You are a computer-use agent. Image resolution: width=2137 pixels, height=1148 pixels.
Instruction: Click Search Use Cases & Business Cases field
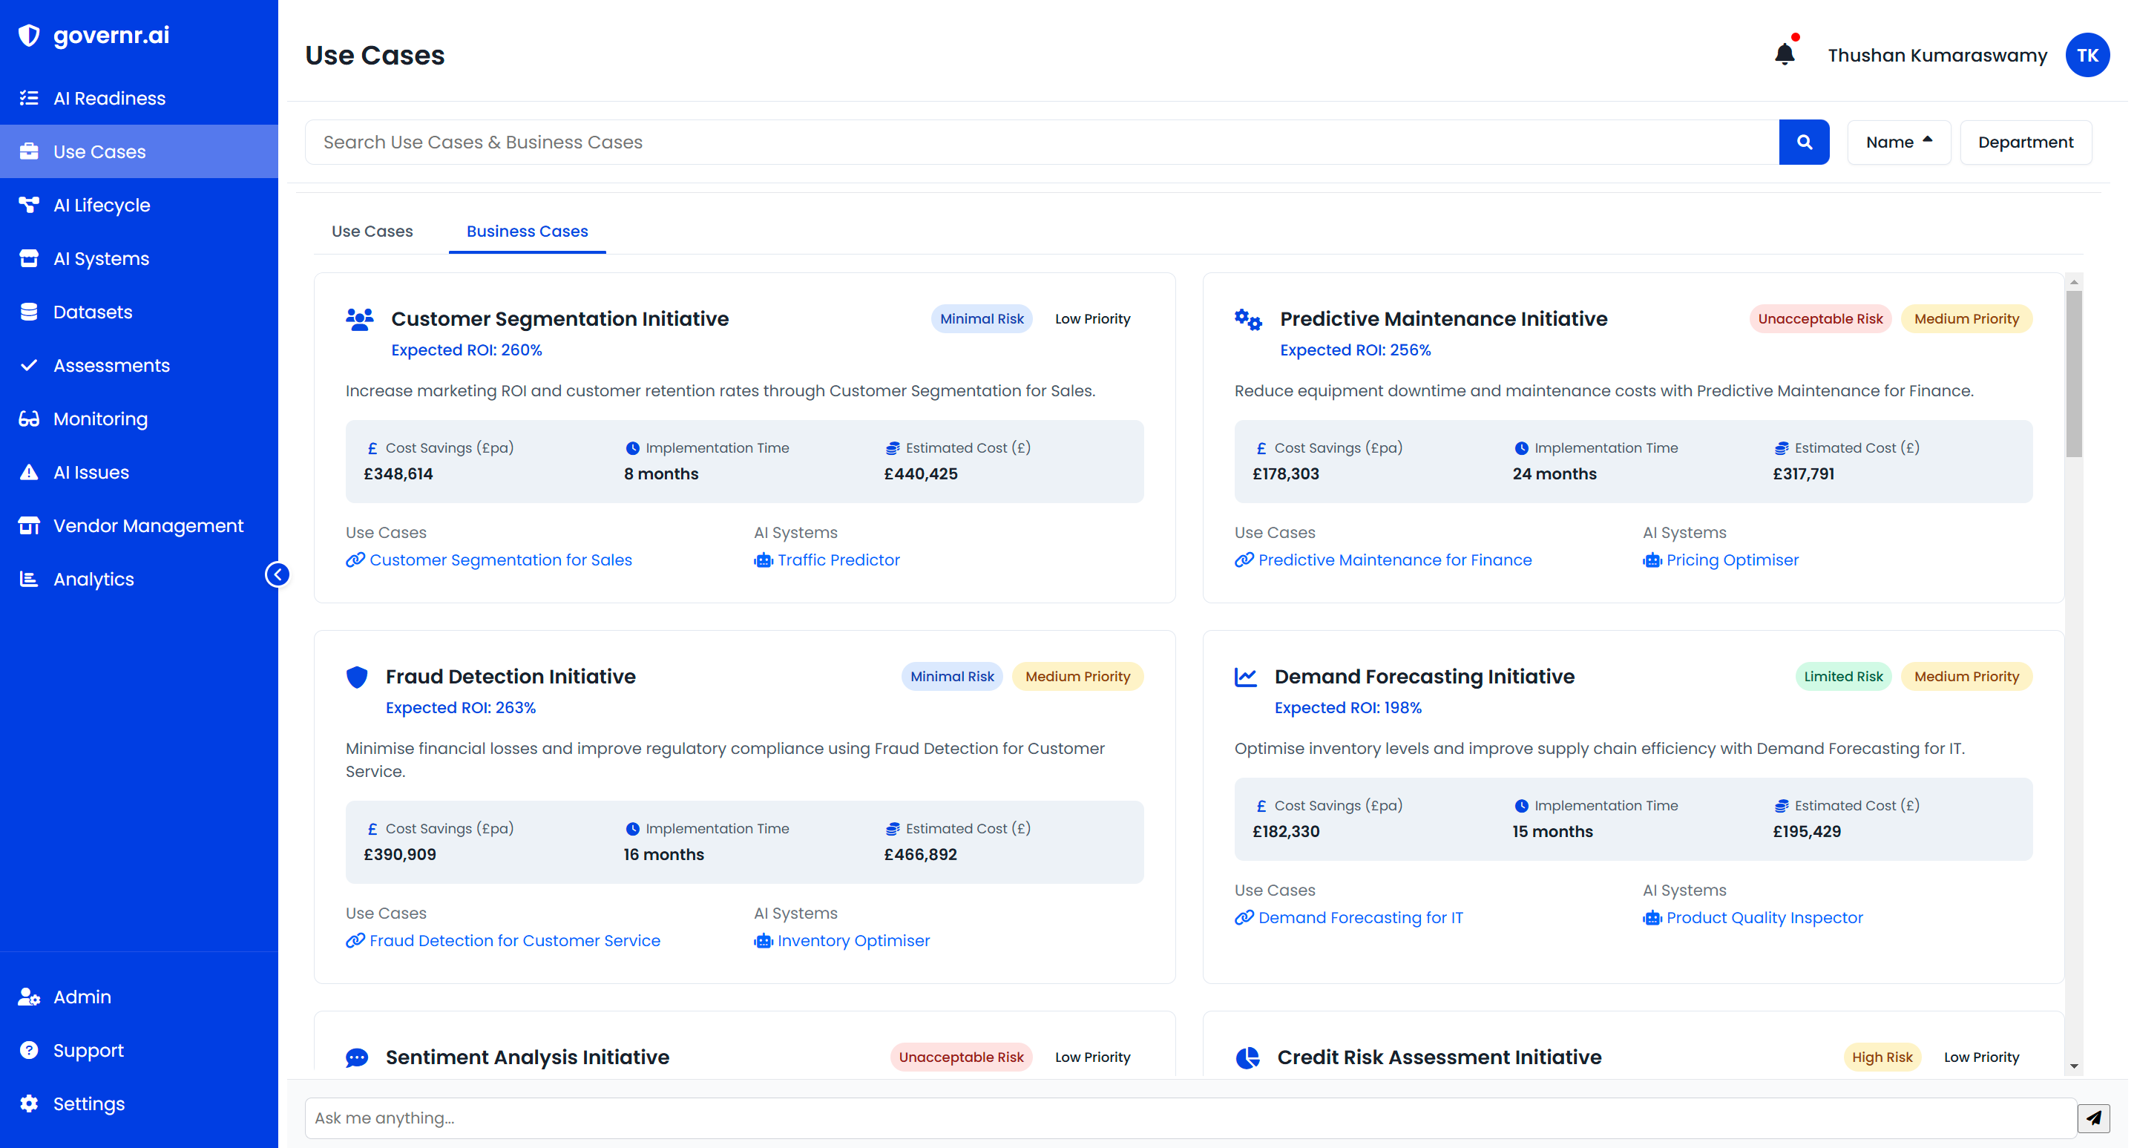click(1042, 142)
